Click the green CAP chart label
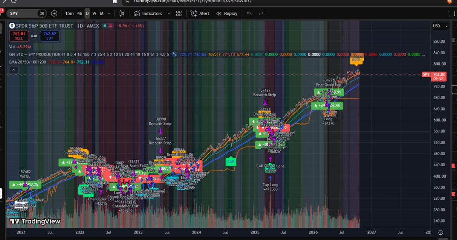This screenshot has width=457, height=240. tap(231, 161)
